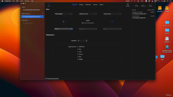173x97 pixels.
Task: Click the warning icon beside Training data required
Action: click(46, 78)
